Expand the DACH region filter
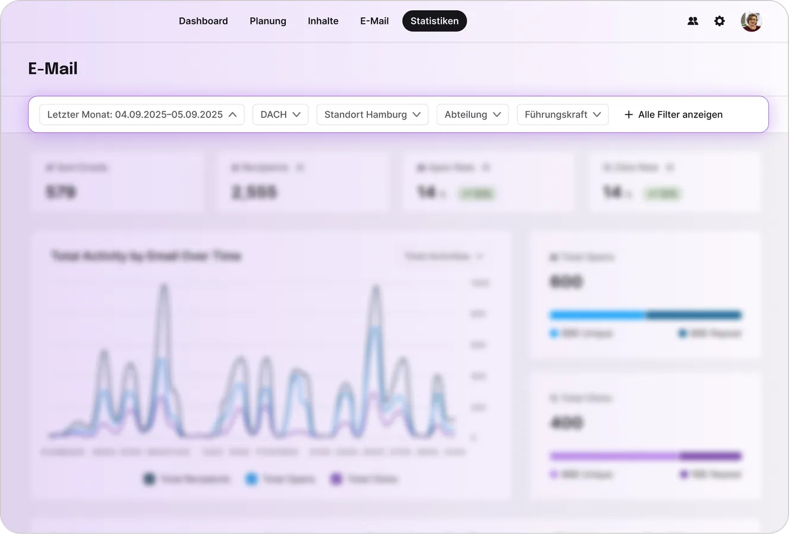Screen dimensions: 789x534 pos(280,115)
